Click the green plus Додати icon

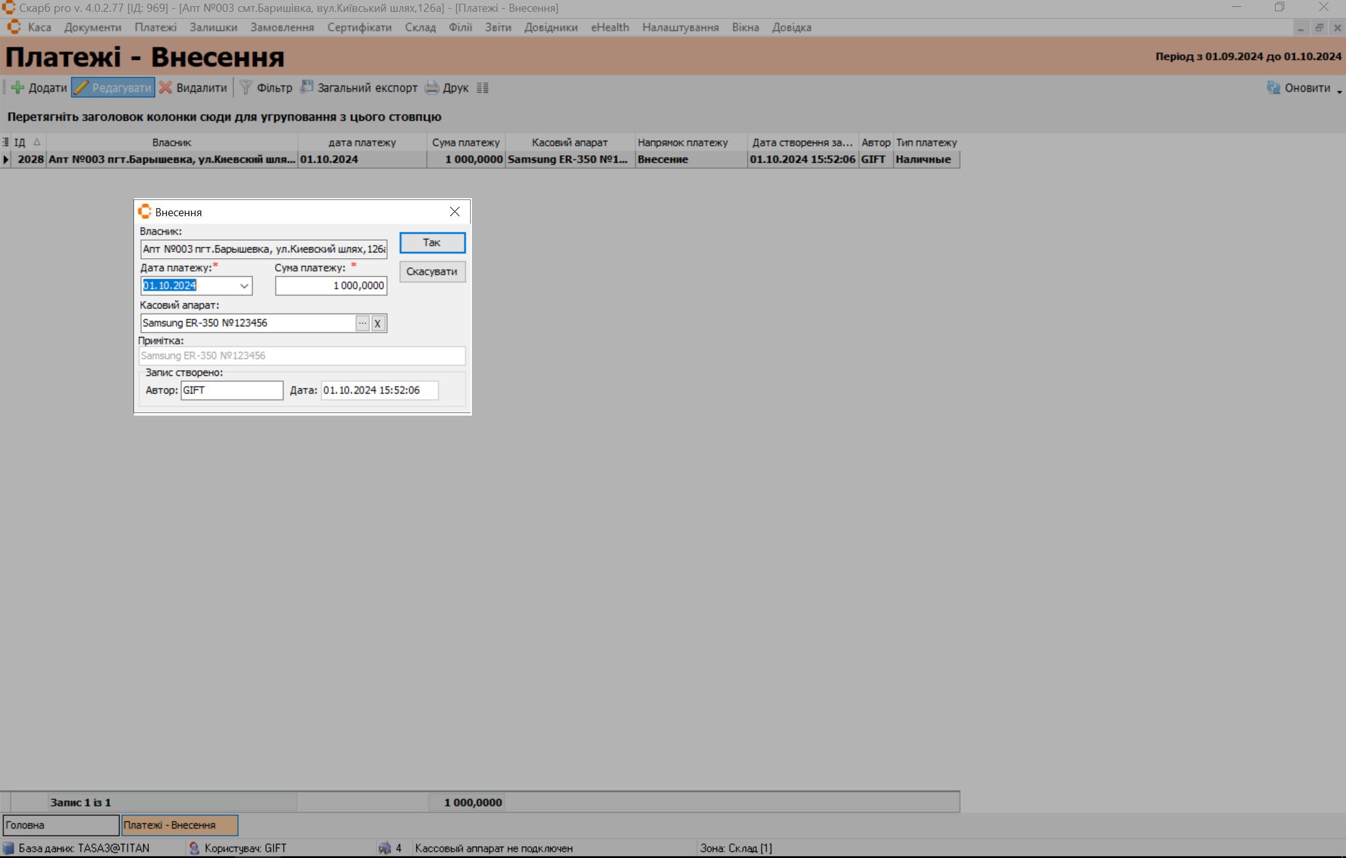18,88
